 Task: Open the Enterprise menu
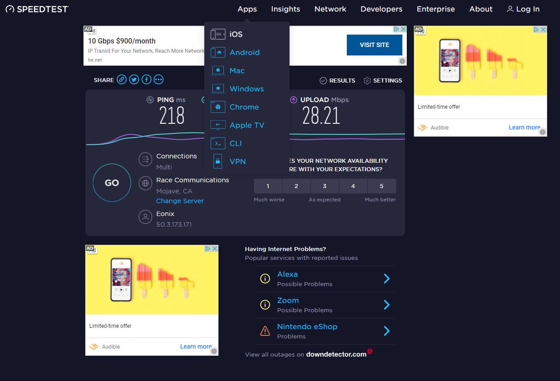tap(436, 9)
